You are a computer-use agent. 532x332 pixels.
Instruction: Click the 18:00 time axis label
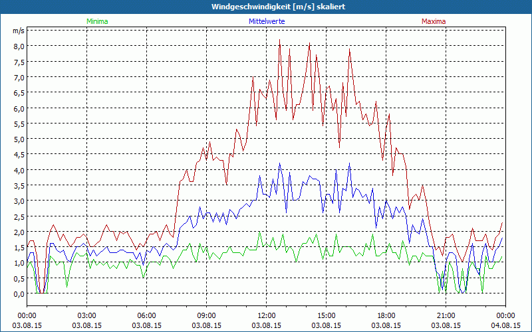(386, 316)
